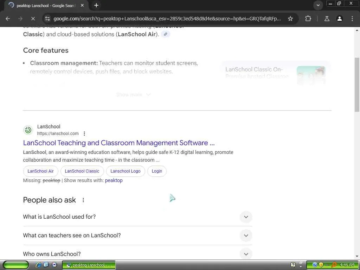Go back using the browser back arrow
The height and width of the screenshot is (270, 360).
[8, 19]
